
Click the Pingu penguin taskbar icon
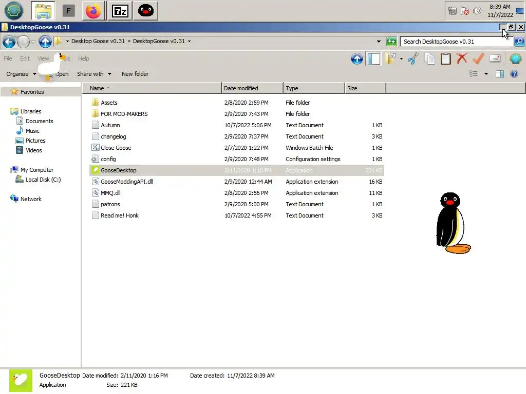click(145, 11)
